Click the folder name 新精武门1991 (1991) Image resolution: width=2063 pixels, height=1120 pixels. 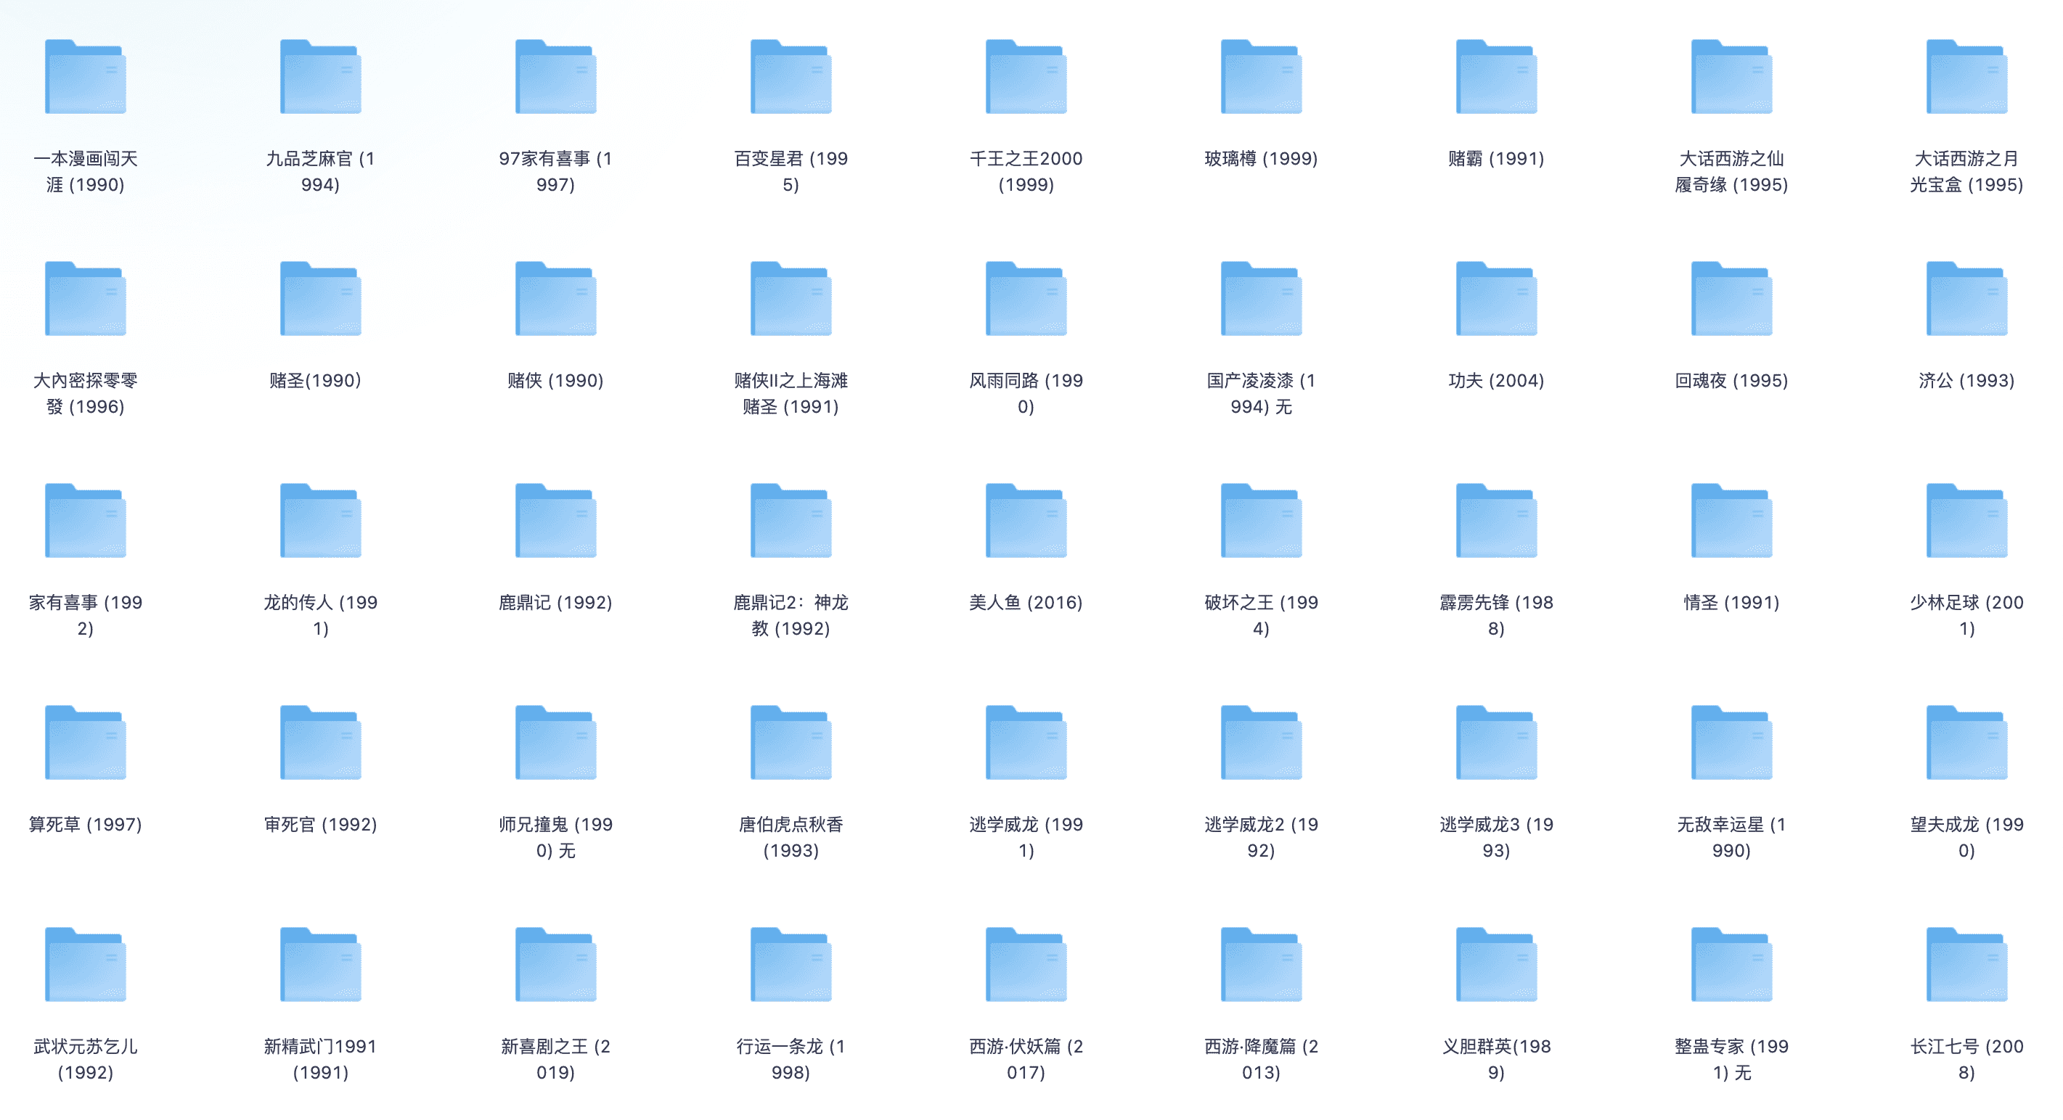[x=320, y=1059]
